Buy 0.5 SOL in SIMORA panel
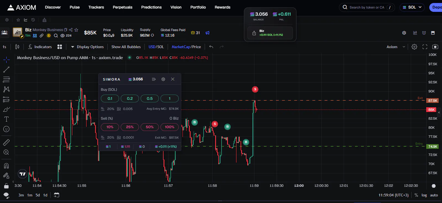442x203 pixels. pos(150,98)
